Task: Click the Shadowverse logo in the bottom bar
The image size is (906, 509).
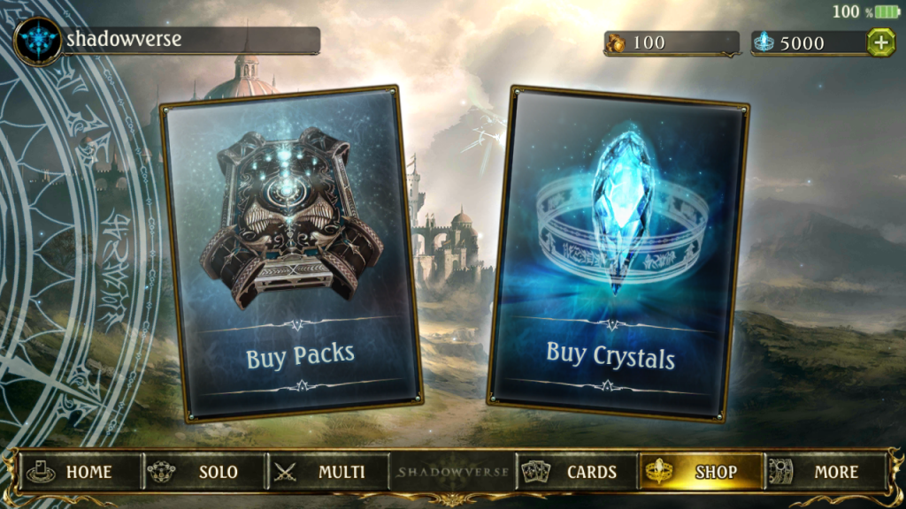Action: 452,472
